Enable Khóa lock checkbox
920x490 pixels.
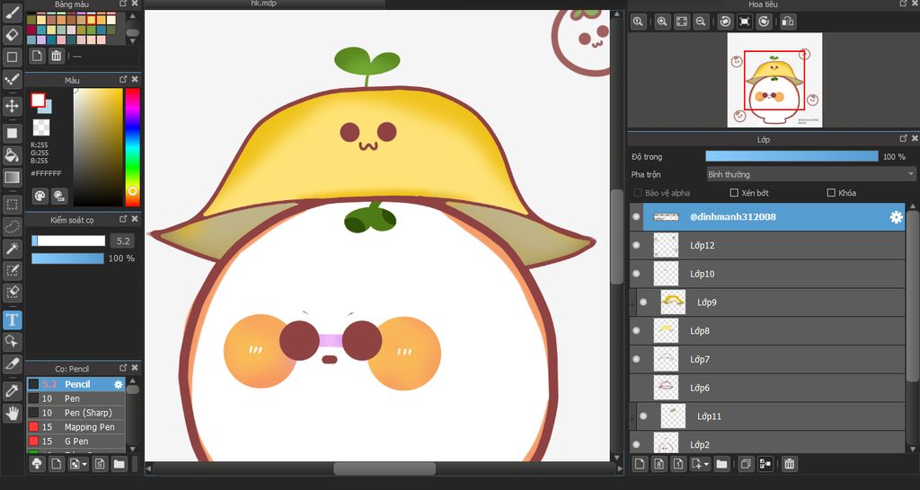[x=831, y=193]
